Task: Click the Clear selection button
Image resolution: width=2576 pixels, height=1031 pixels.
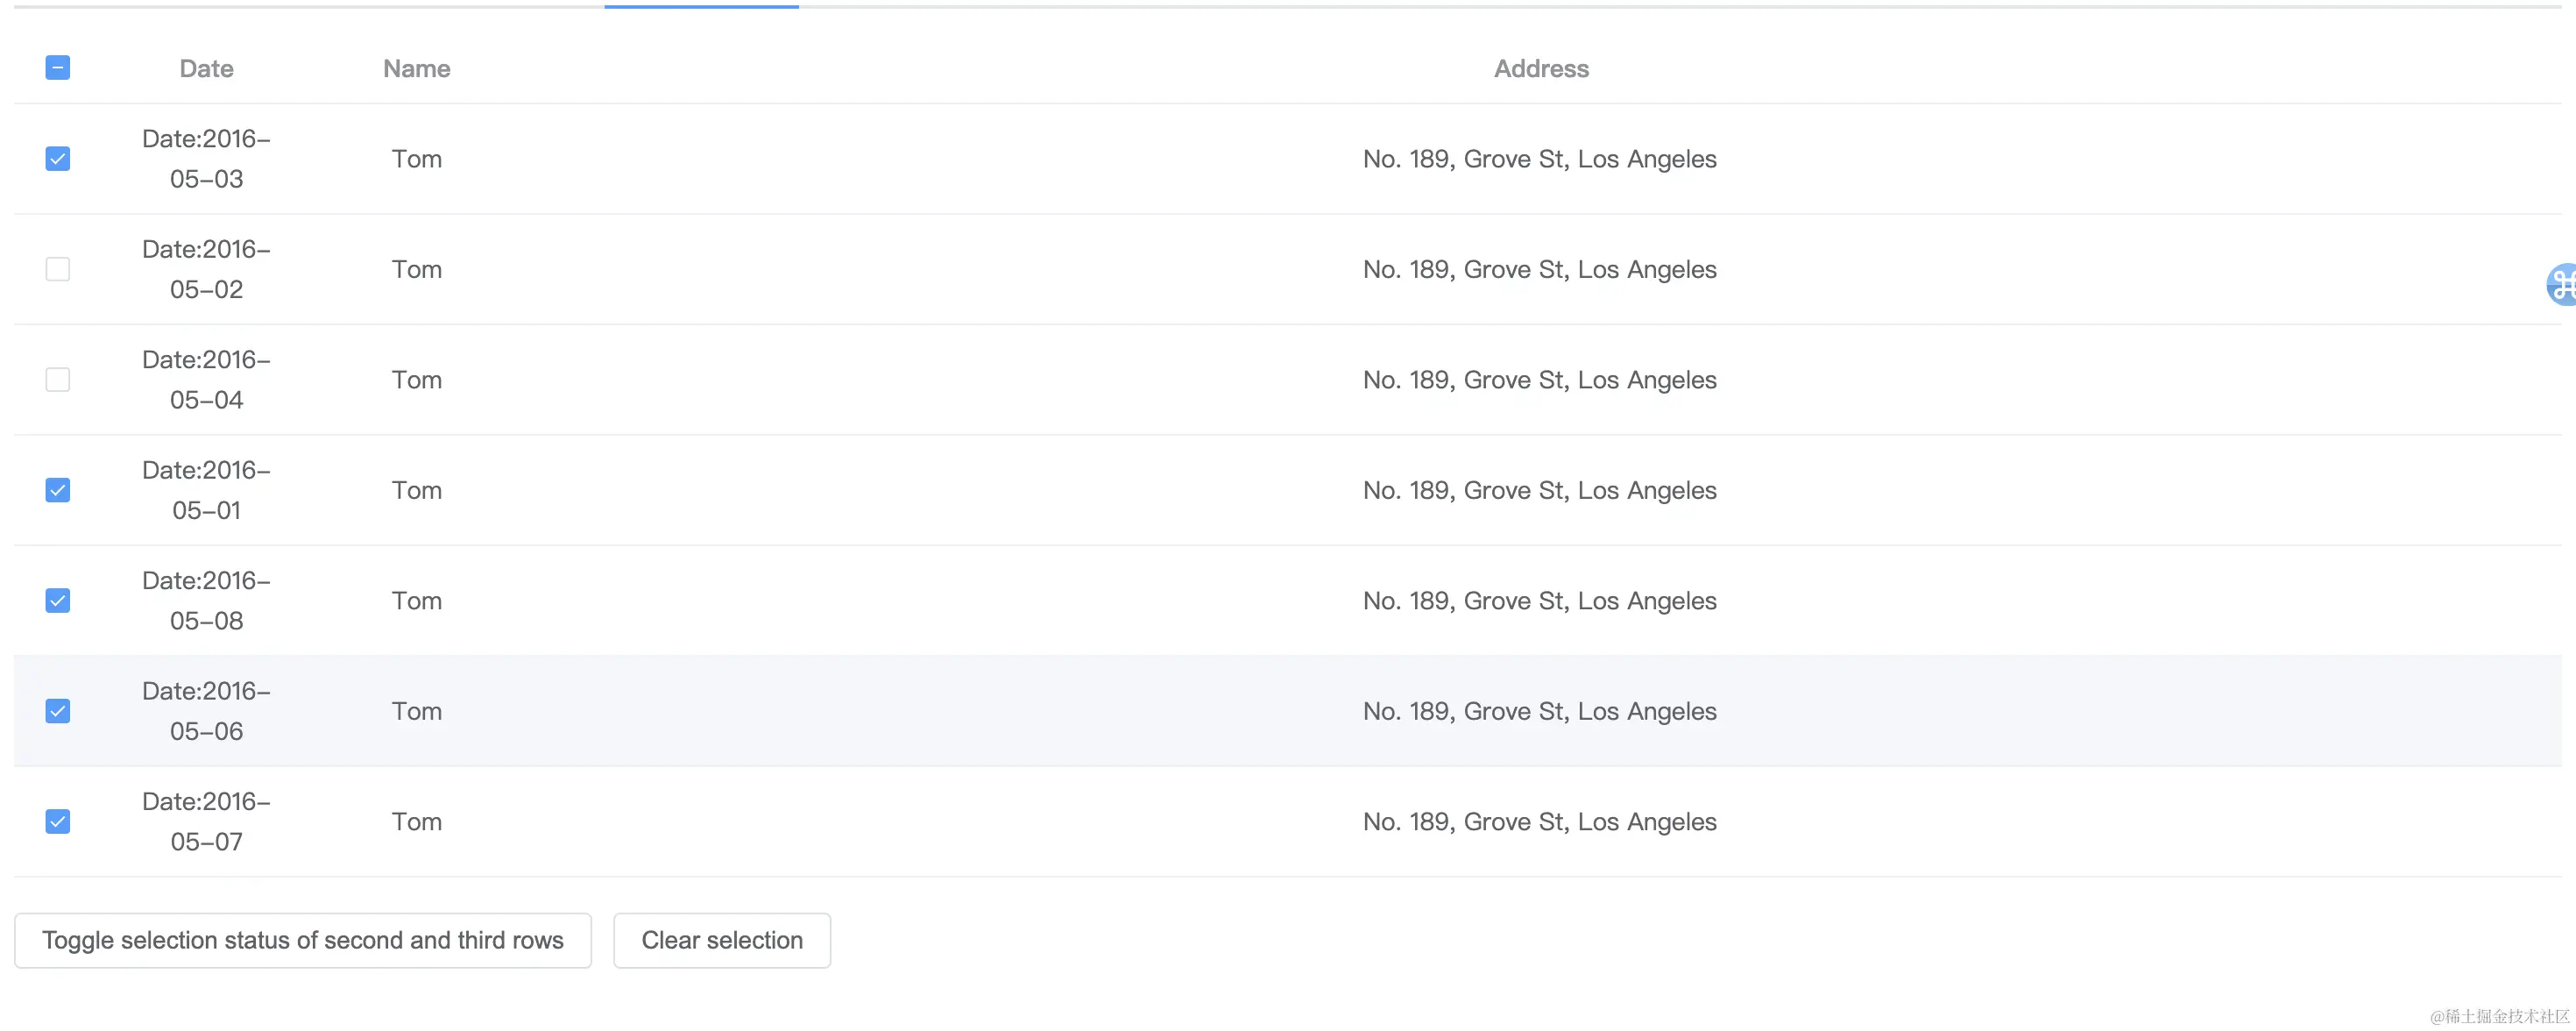Action: pyautogui.click(x=722, y=940)
